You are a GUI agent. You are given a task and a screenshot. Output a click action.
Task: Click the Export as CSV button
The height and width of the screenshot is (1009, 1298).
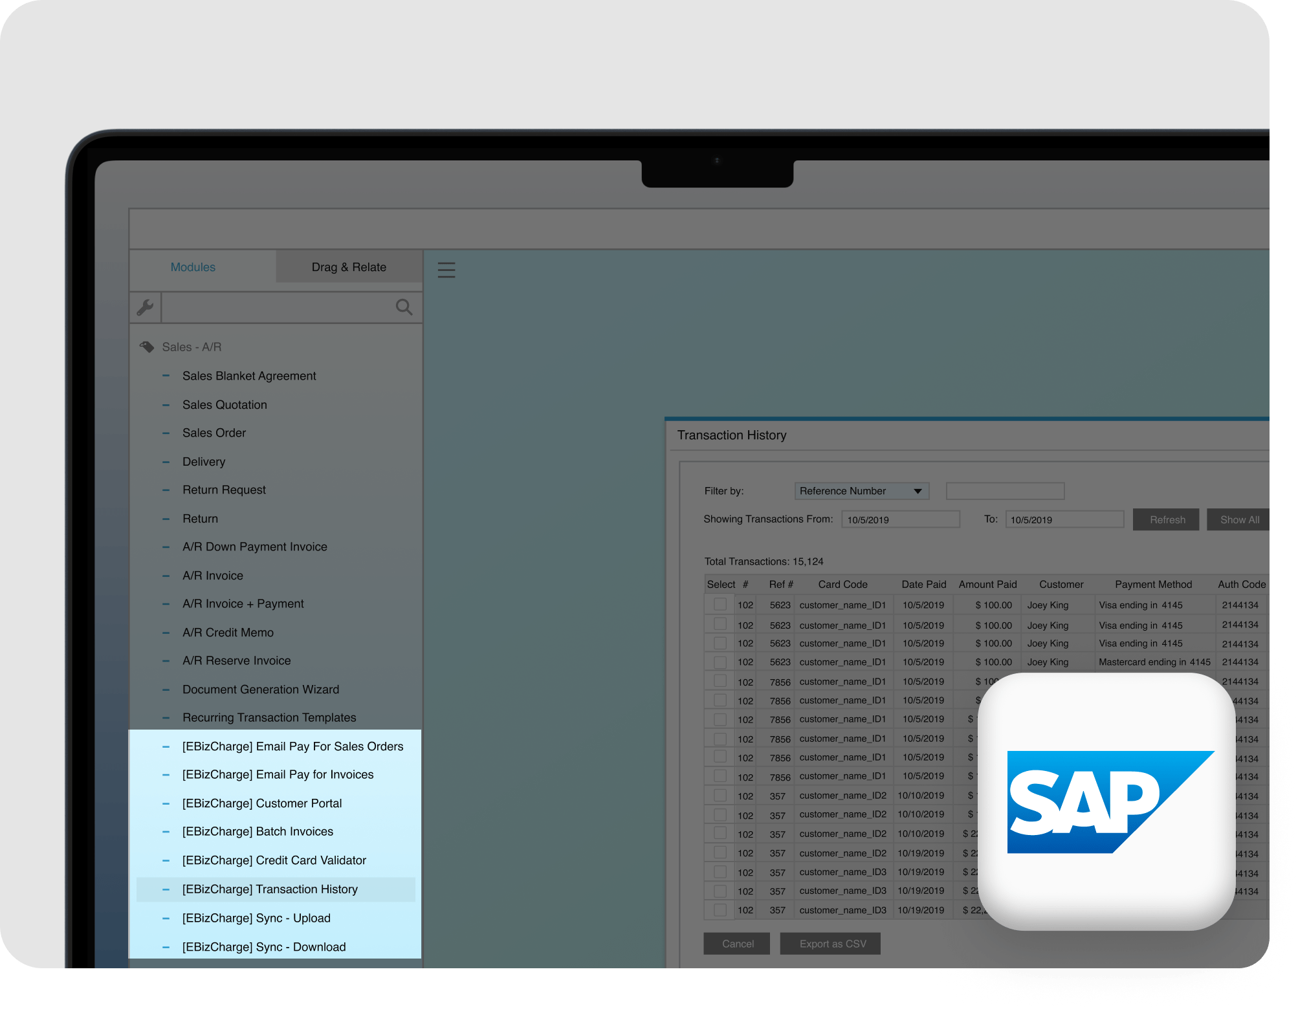[x=832, y=944]
